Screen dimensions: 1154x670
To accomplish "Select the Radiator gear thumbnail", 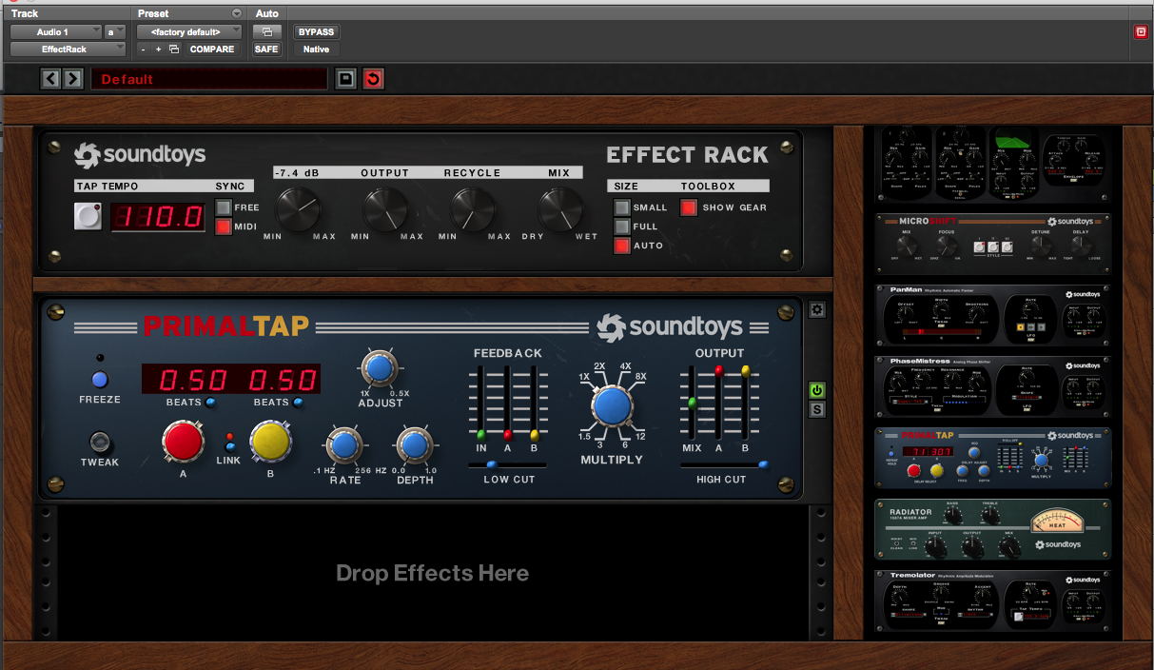I will [992, 529].
